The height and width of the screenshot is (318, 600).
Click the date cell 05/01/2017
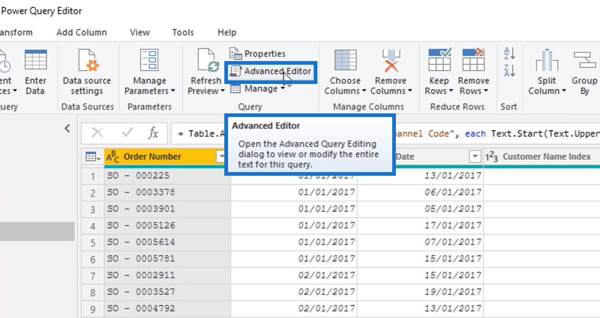click(x=420, y=209)
